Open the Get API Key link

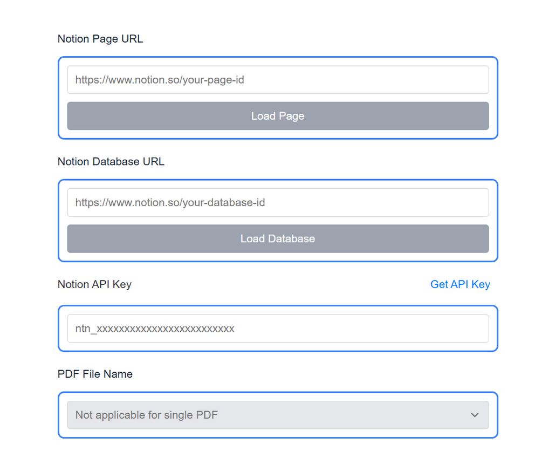coord(460,284)
